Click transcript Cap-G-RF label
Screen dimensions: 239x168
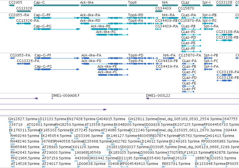click(42, 15)
